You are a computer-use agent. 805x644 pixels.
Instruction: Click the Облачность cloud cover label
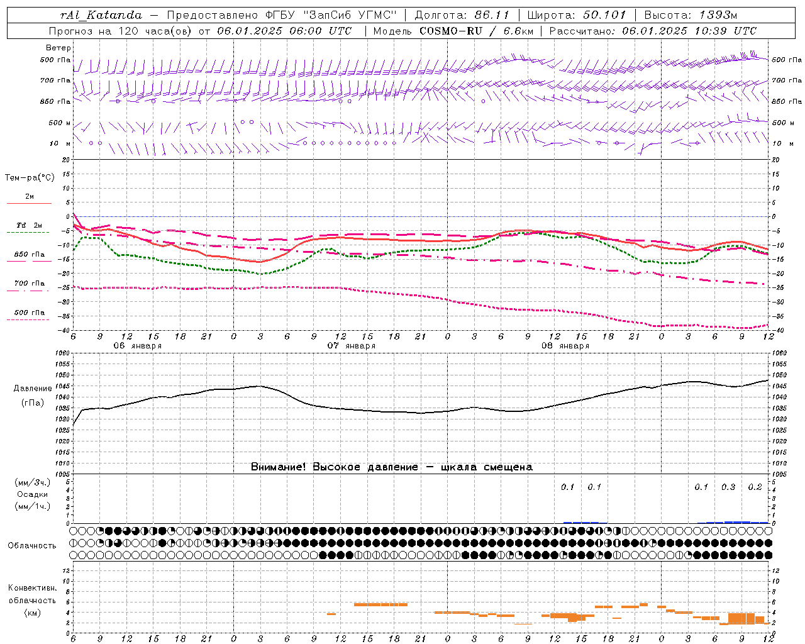pyautogui.click(x=32, y=546)
